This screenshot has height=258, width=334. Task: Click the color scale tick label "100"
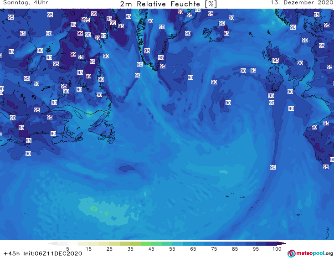click(x=277, y=248)
